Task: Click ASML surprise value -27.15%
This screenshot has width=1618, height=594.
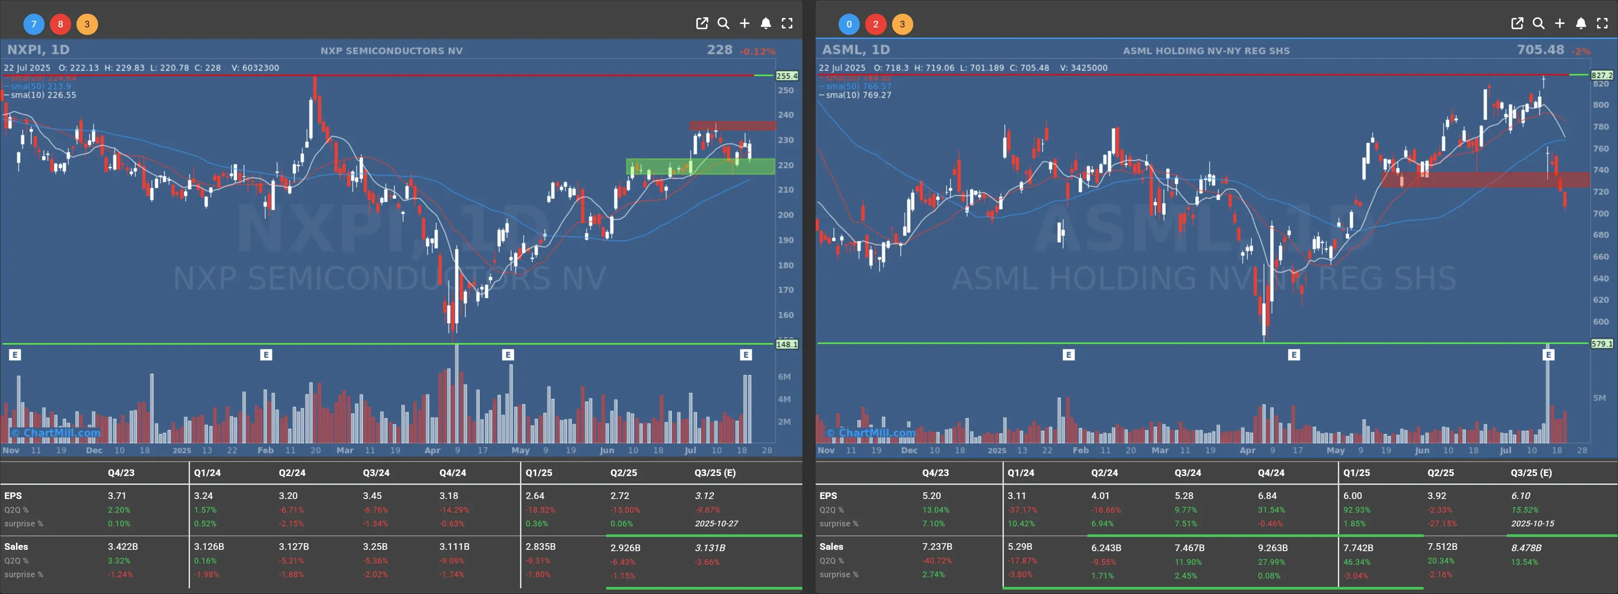Action: click(x=1442, y=524)
